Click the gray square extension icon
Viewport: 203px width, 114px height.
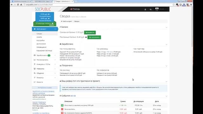tap(180, 5)
